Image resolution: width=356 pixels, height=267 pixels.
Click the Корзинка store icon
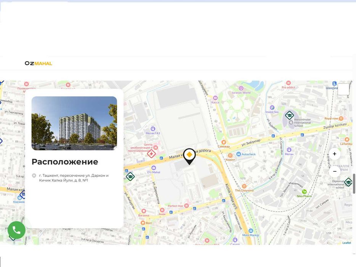pyautogui.click(x=20, y=198)
